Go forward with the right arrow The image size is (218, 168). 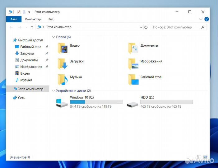coord(20,27)
